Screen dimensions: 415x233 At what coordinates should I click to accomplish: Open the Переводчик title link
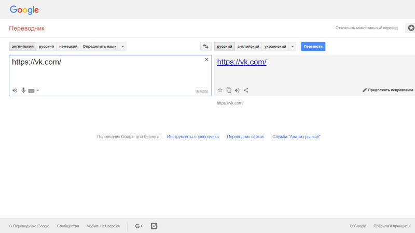pyautogui.click(x=27, y=28)
